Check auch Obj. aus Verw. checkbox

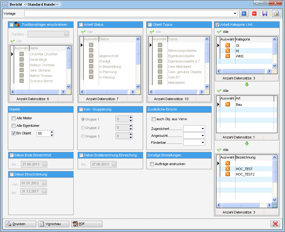click(153, 119)
